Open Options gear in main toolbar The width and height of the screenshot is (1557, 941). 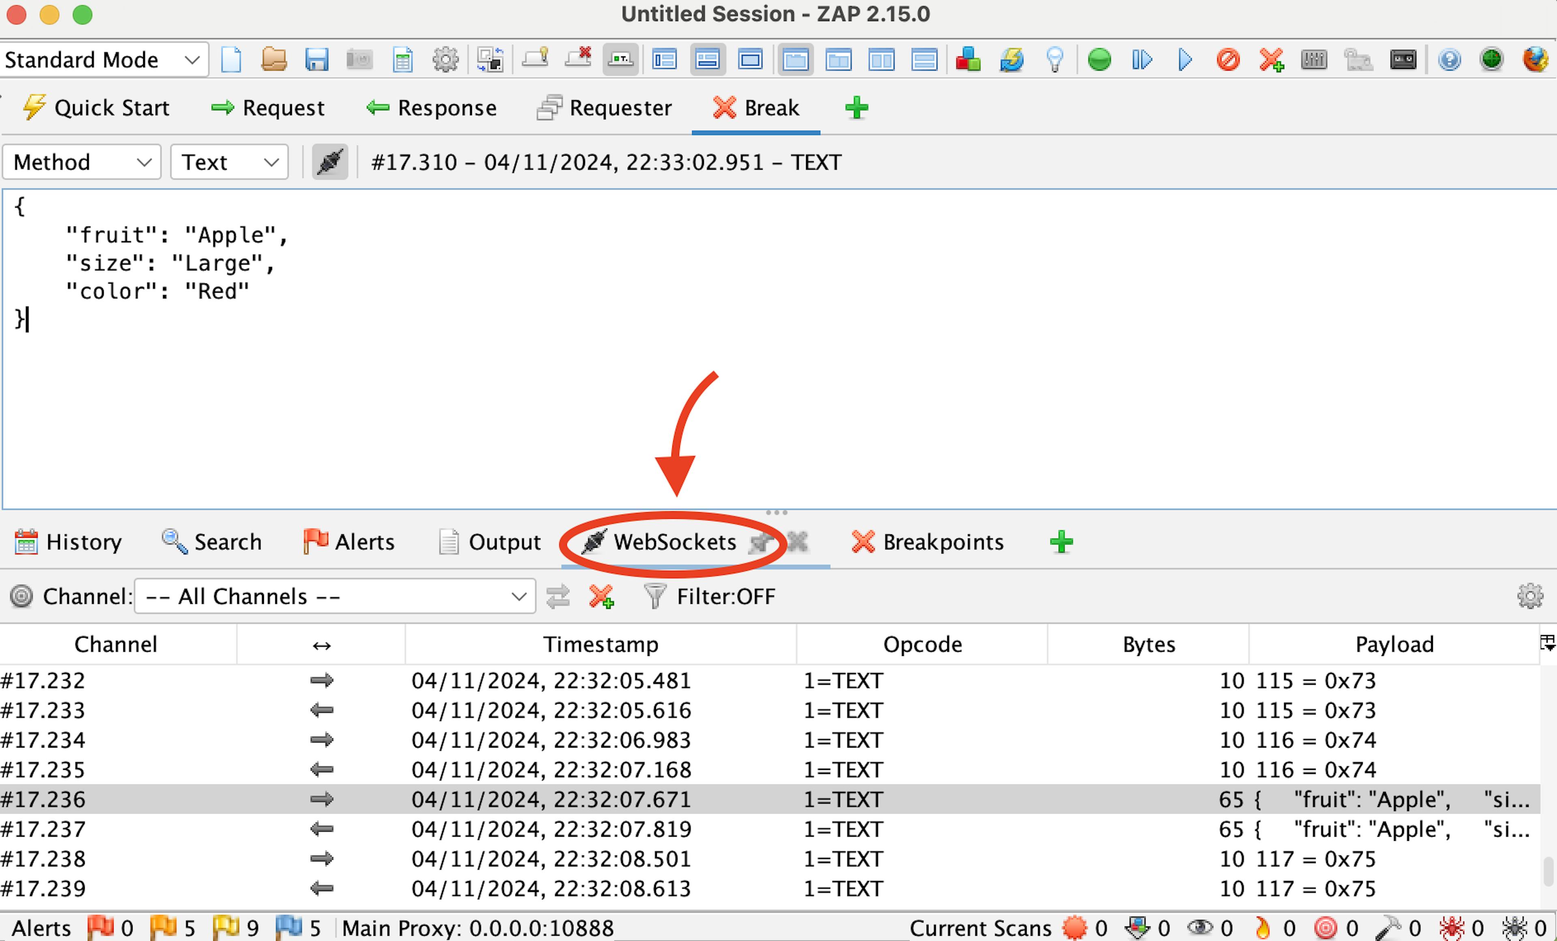[x=445, y=60]
